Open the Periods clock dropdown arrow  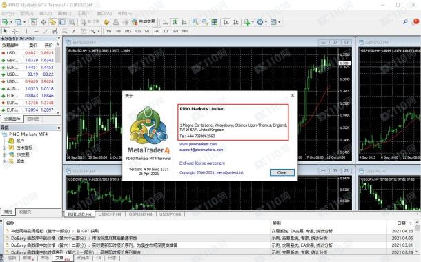(266, 22)
